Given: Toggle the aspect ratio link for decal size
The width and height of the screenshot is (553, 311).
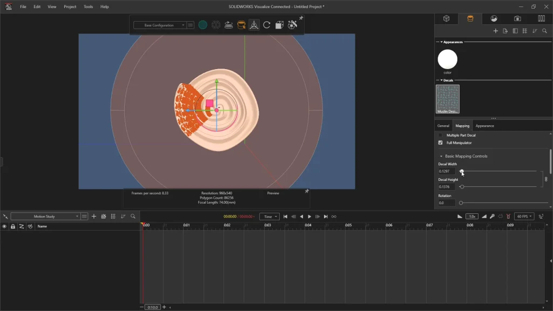Looking at the screenshot, I should click(545, 179).
